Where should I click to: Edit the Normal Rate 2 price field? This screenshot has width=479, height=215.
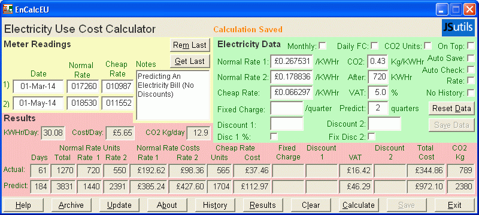pos(292,76)
